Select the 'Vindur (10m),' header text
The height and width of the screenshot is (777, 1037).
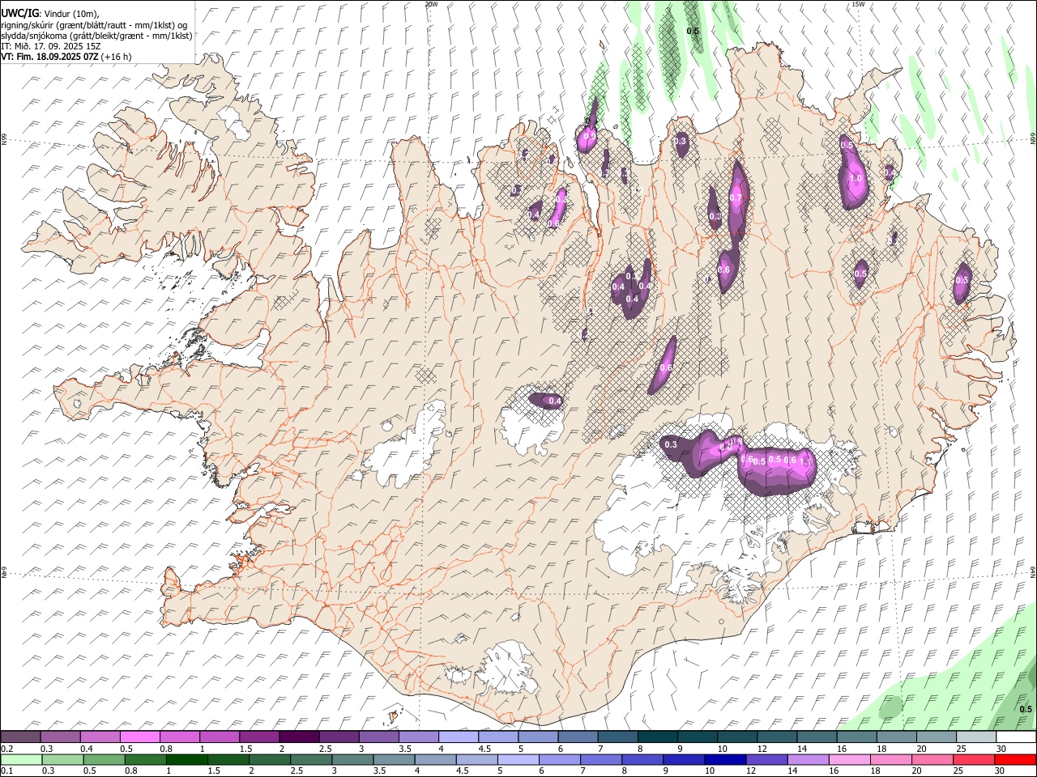pyautogui.click(x=71, y=13)
